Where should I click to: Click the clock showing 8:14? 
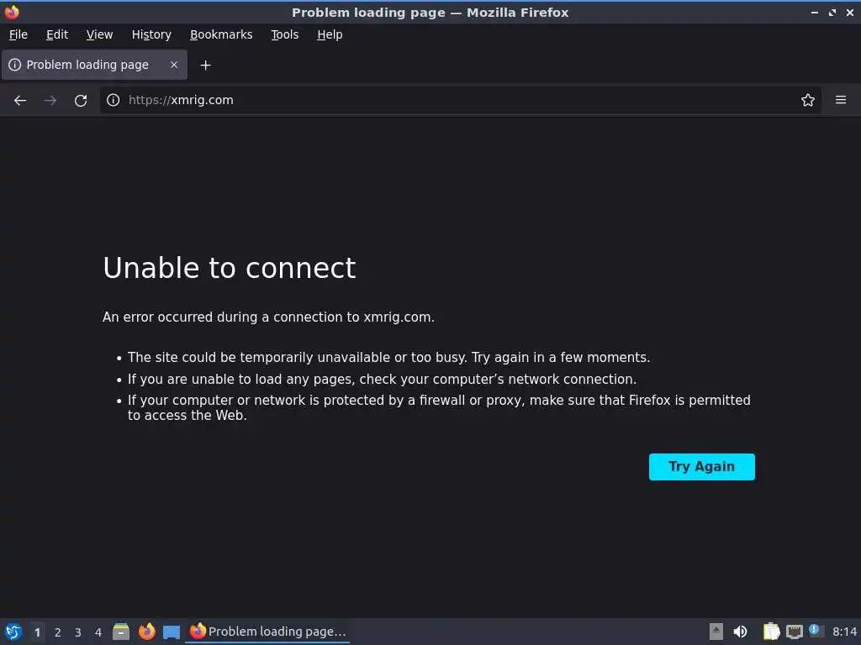844,632
